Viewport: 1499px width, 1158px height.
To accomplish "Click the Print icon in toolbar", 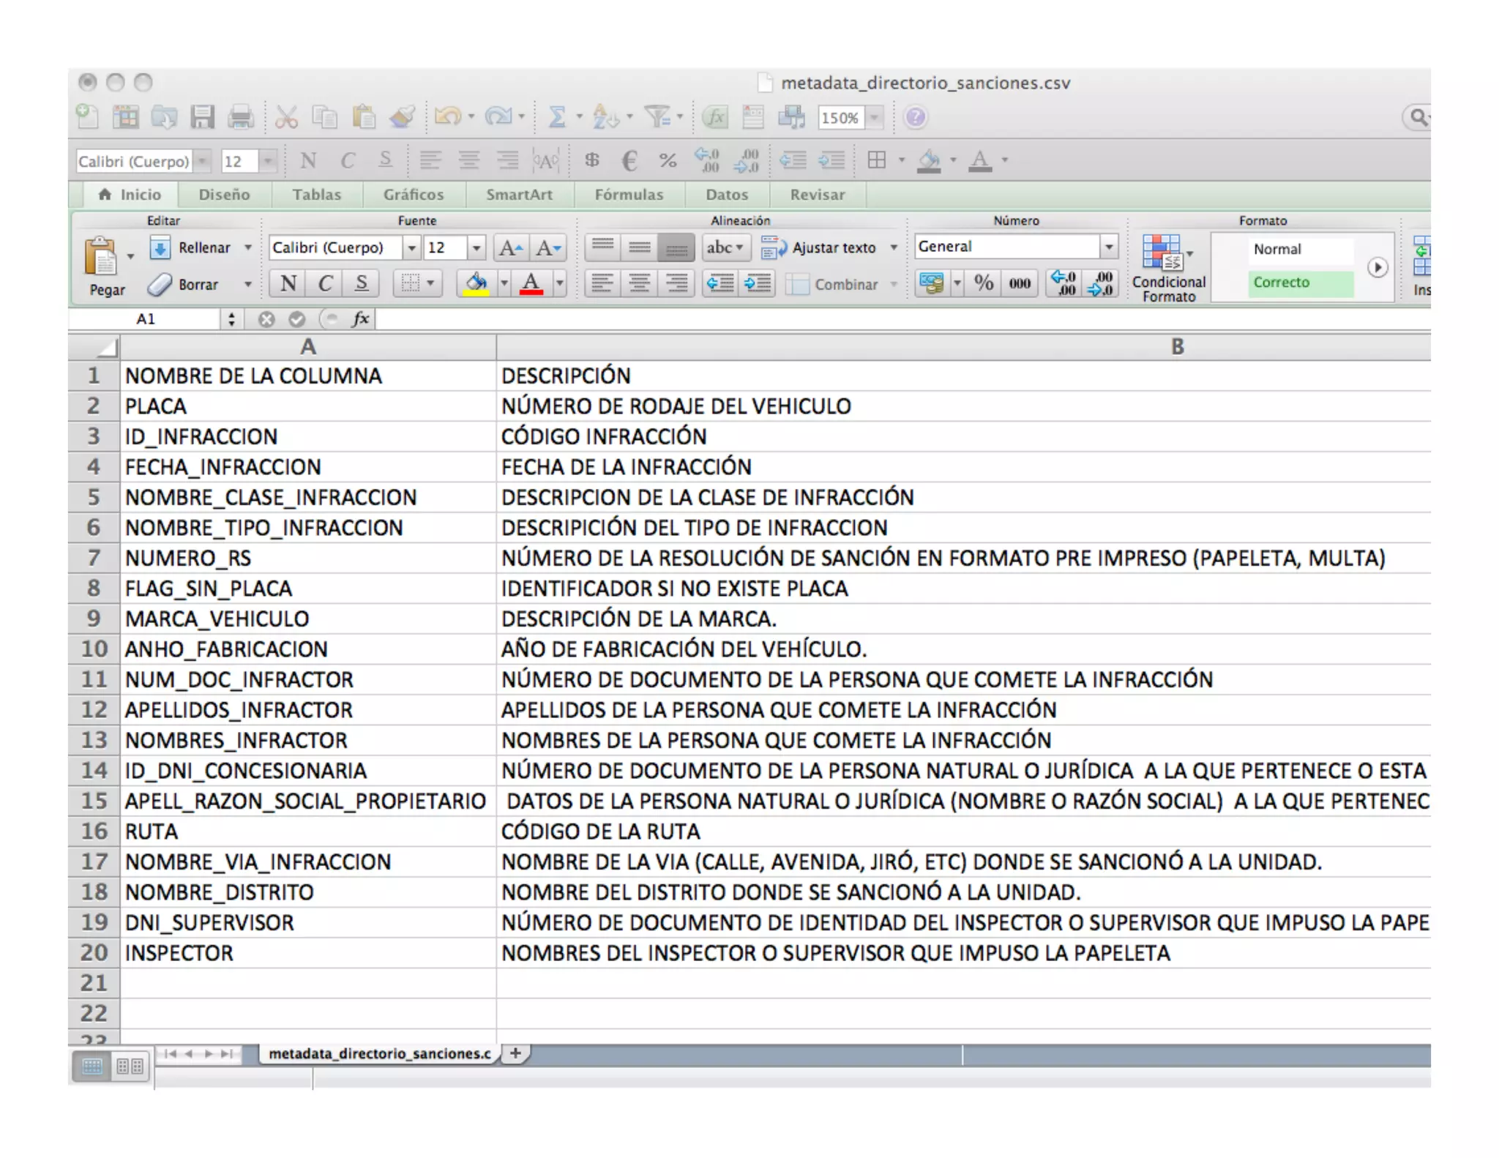I will pos(240,117).
